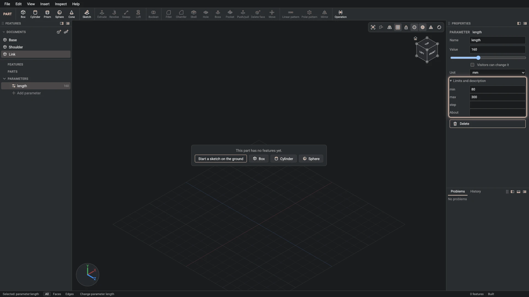The image size is (529, 297).
Task: Click the Delete parameter button
Action: [488, 124]
